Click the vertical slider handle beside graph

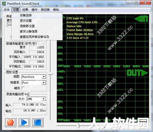pyautogui.click(x=50, y=74)
